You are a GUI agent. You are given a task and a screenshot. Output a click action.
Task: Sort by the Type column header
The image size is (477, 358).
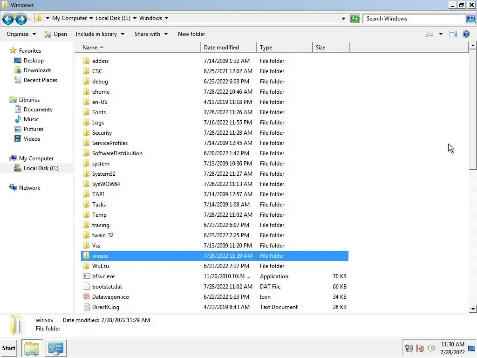(x=285, y=48)
